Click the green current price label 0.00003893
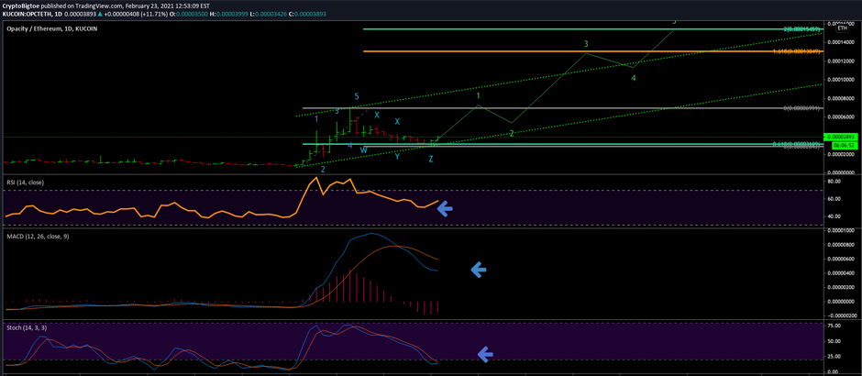This screenshot has width=862, height=376. pyautogui.click(x=843, y=137)
